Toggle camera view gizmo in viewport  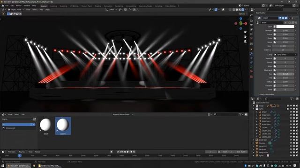tap(245, 41)
